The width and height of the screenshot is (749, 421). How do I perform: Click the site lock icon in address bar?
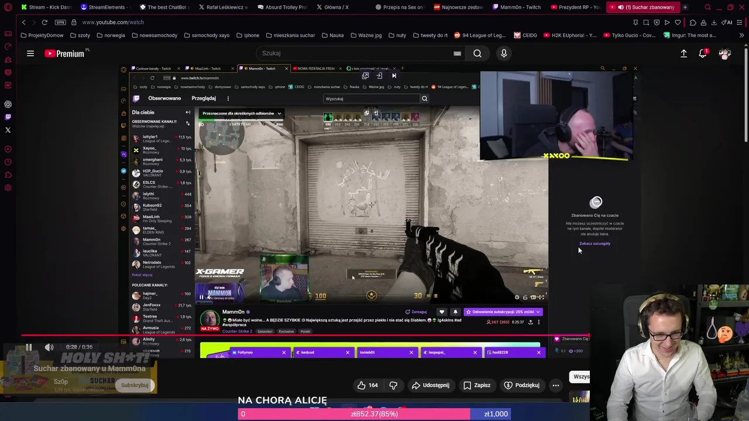click(74, 22)
